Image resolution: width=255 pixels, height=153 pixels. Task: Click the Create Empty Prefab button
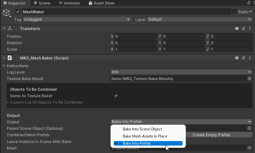point(211,135)
